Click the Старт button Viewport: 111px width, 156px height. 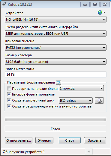point(70,140)
